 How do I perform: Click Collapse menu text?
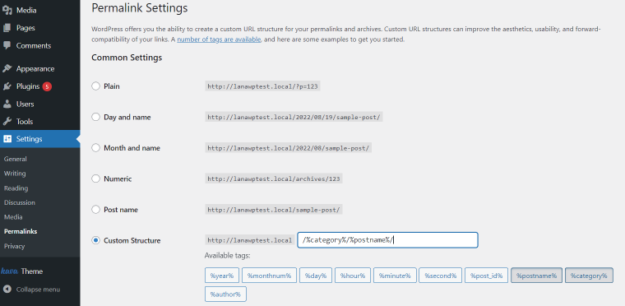[39, 290]
